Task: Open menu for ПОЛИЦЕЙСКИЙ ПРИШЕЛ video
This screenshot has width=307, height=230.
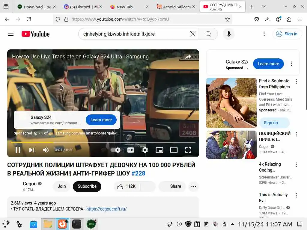Action: coord(296,134)
